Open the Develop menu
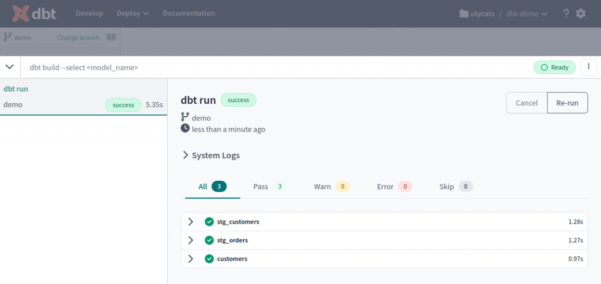601x284 pixels. pyautogui.click(x=89, y=13)
